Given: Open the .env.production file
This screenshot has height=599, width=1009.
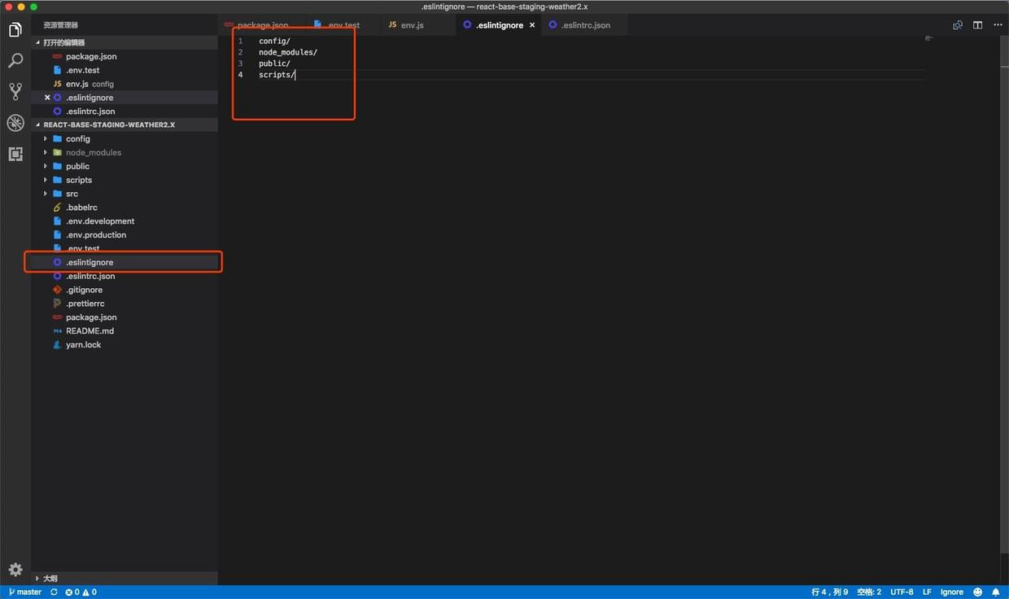Looking at the screenshot, I should [x=124, y=235].
